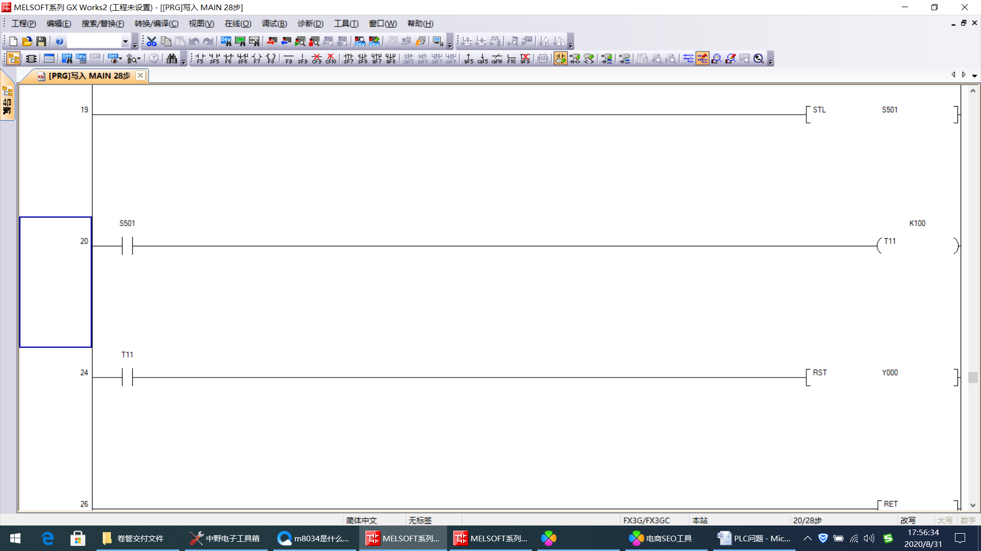Open the toolbar combo box dropdown
The height and width of the screenshot is (551, 981).
(125, 41)
